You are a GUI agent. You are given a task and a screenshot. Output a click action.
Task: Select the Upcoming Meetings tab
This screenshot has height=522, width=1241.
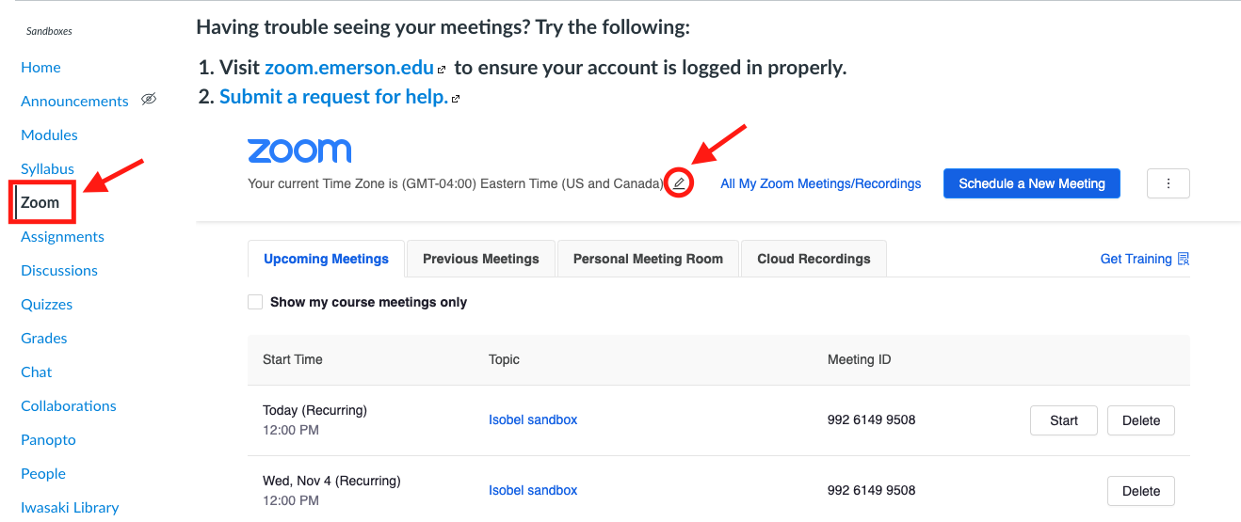326,259
